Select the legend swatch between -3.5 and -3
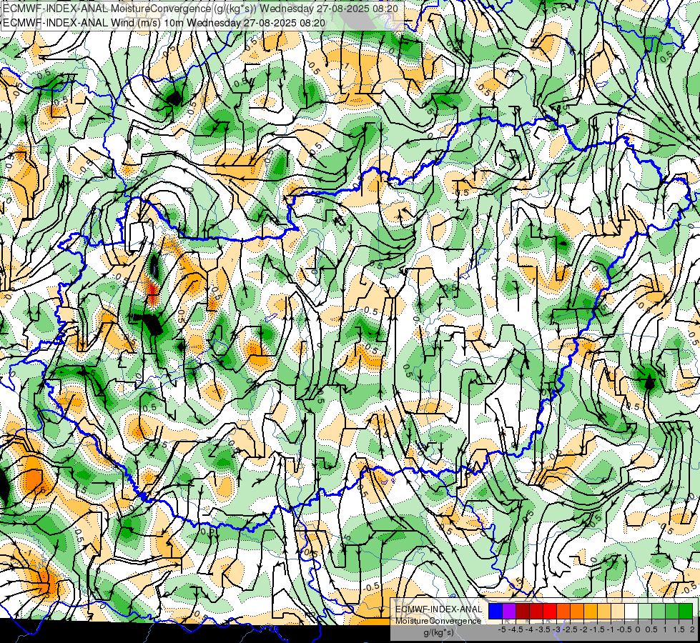 pos(536,612)
